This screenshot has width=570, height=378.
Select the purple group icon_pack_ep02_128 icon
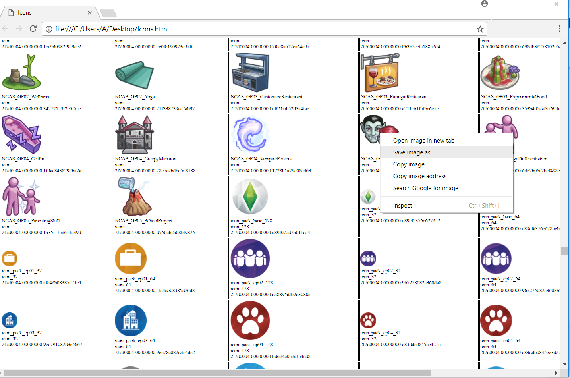click(x=250, y=258)
